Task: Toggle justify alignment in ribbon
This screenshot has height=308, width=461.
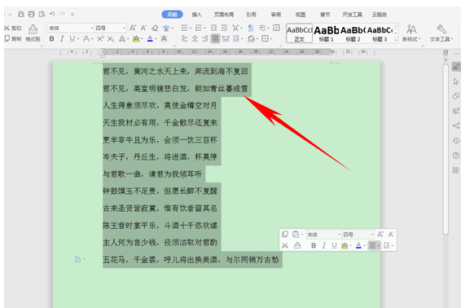Action: click(x=215, y=38)
